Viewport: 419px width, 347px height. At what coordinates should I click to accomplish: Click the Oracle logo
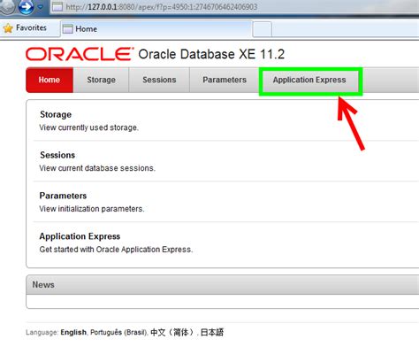pyautogui.click(x=80, y=54)
